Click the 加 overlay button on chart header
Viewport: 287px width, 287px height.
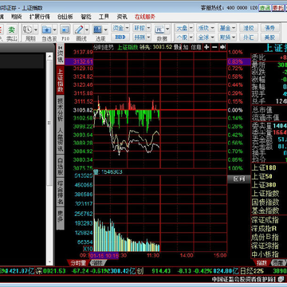(186, 47)
